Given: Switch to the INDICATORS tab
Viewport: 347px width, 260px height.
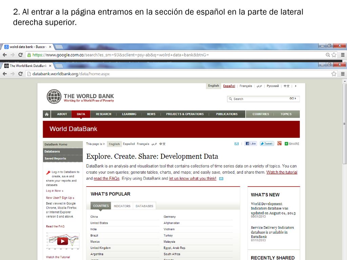Looking at the screenshot, I should click(122, 206).
